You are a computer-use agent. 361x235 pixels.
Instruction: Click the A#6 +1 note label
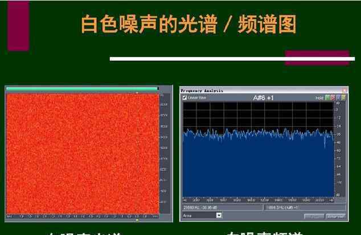(263, 98)
